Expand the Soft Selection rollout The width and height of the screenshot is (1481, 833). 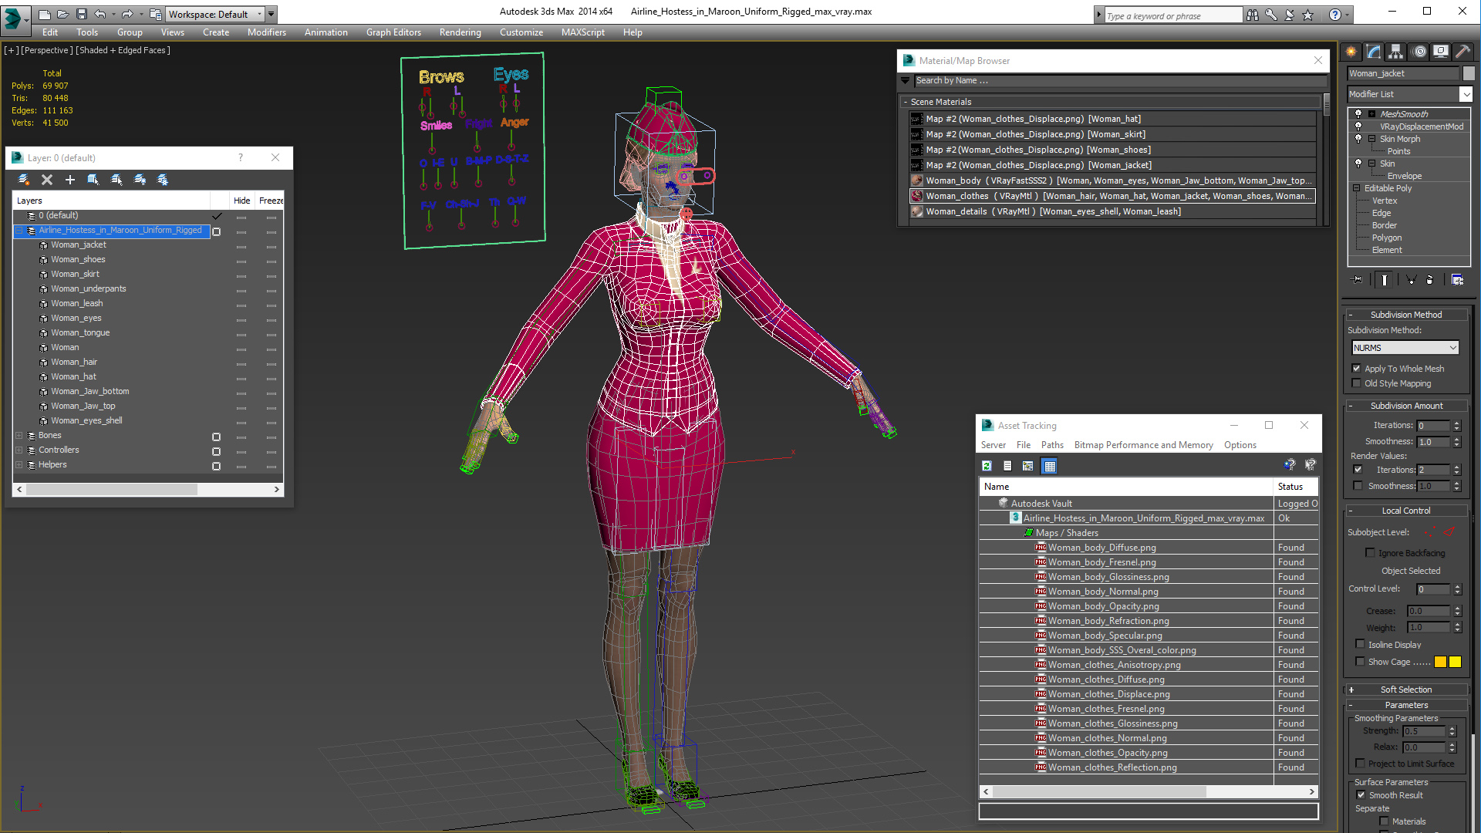tap(1406, 690)
